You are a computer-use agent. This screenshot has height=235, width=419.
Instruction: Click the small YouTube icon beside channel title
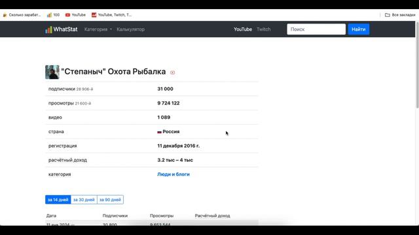pyautogui.click(x=173, y=72)
